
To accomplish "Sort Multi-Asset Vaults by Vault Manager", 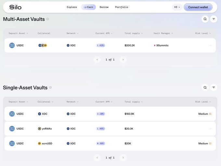I will 163,33.
